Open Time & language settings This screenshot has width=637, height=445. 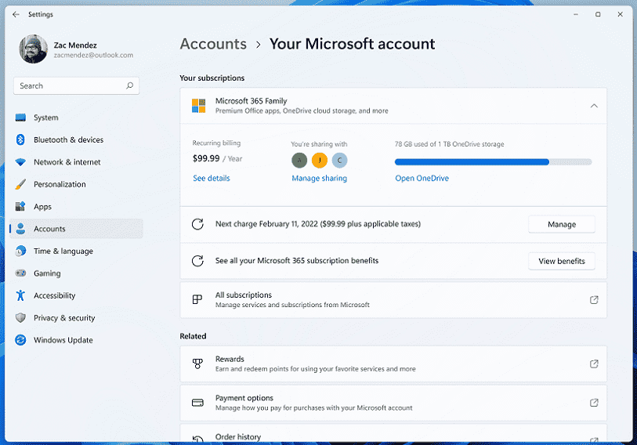76,251
